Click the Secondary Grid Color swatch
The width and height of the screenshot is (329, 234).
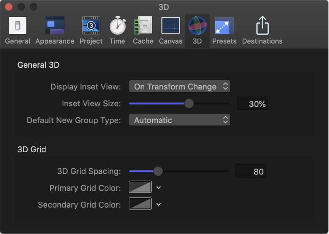tap(140, 204)
